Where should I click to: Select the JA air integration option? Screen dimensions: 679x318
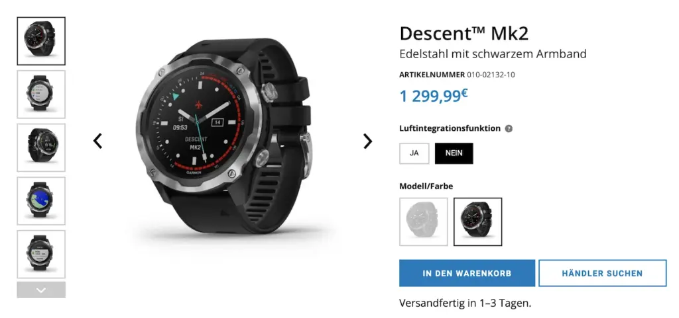tap(414, 153)
